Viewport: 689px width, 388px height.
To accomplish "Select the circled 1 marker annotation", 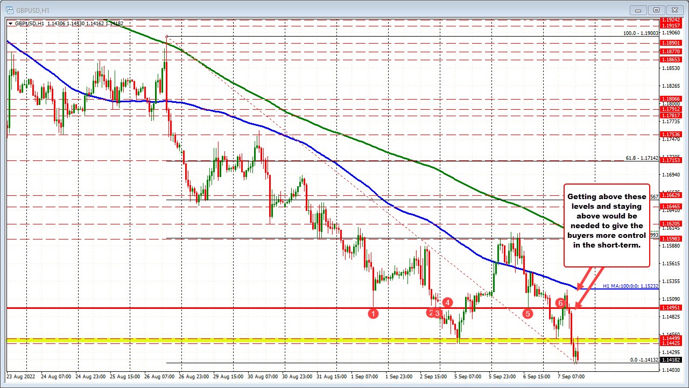I will (374, 313).
